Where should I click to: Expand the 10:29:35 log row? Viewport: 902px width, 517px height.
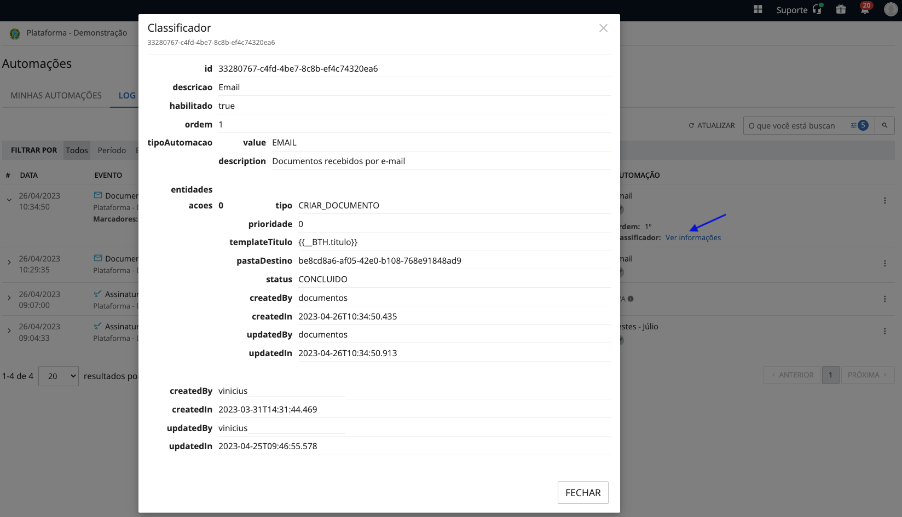(9, 263)
